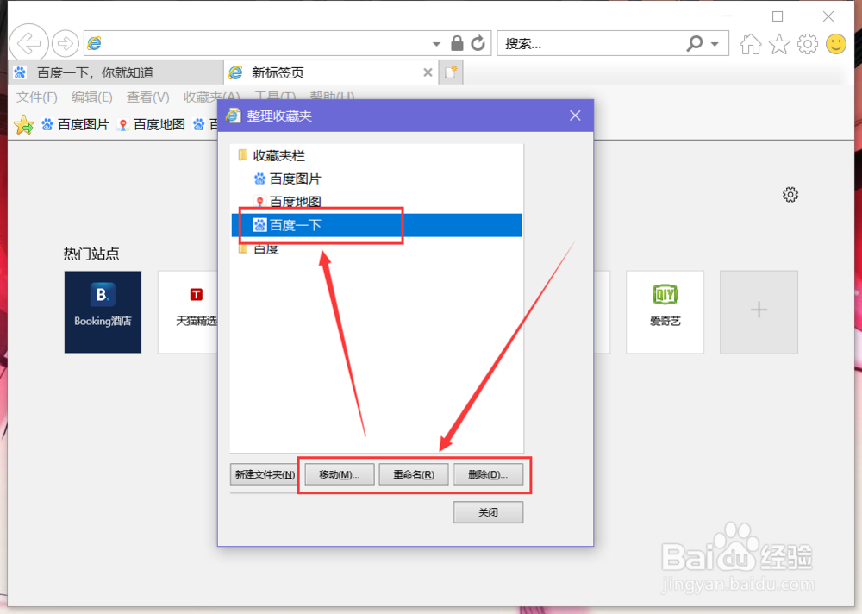862x614 pixels.
Task: Open a new tab with the tab button
Action: click(451, 72)
